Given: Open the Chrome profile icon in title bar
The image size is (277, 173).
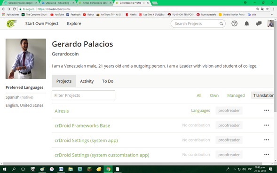Looking at the screenshot, I should point(245,2).
